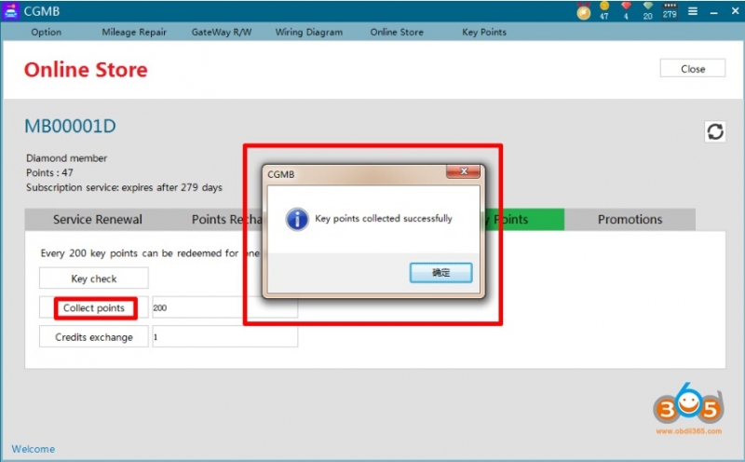Focus the credits exchange field containing 1
This screenshot has height=462, width=745.
[224, 336]
